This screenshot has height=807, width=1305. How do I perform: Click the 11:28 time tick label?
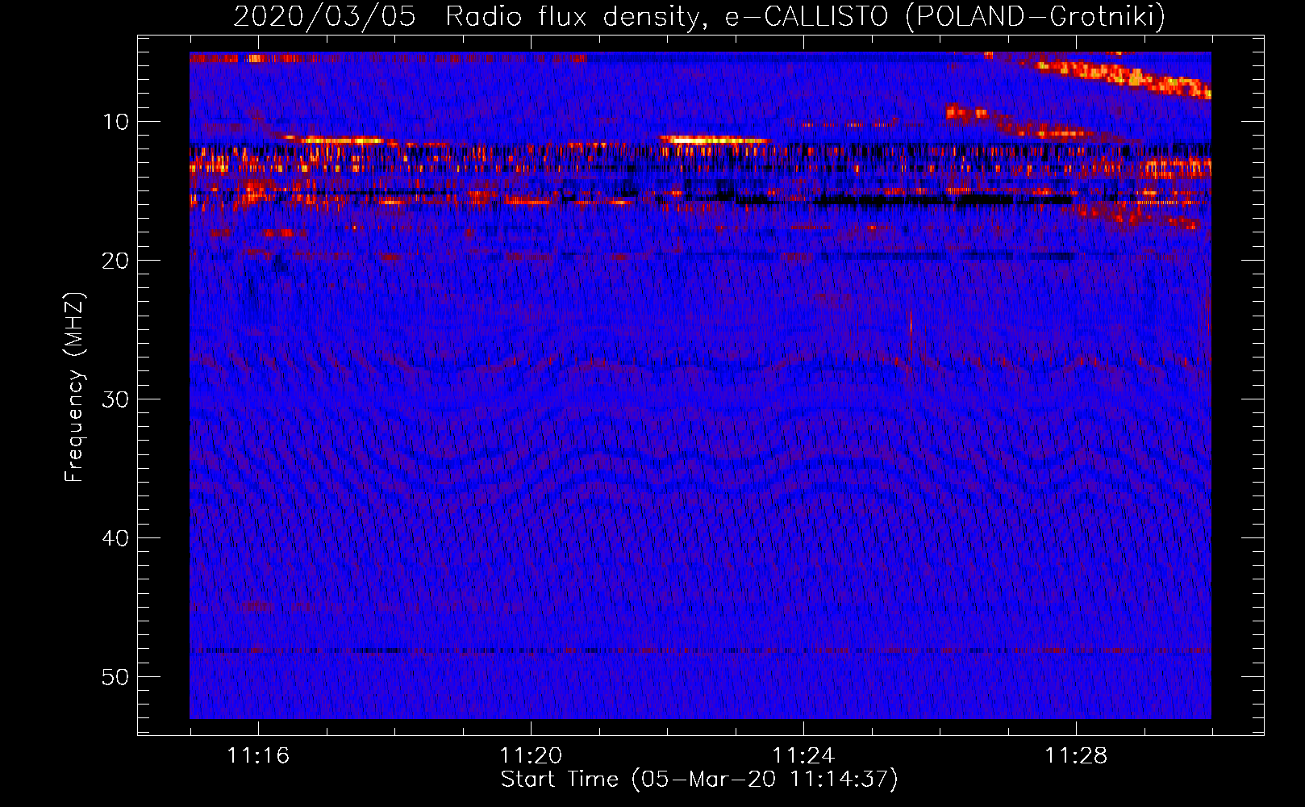(1076, 756)
